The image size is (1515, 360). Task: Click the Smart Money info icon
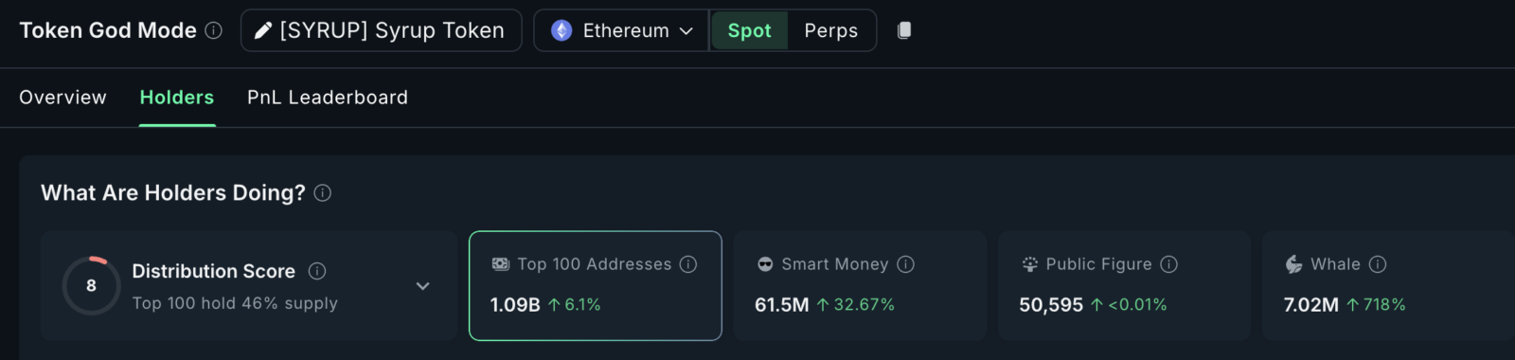906,264
